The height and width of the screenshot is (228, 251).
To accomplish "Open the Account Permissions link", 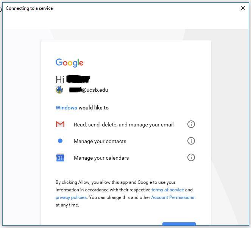I will tap(173, 197).
